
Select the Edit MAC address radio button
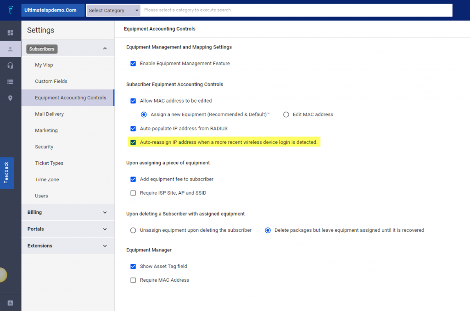pos(286,115)
